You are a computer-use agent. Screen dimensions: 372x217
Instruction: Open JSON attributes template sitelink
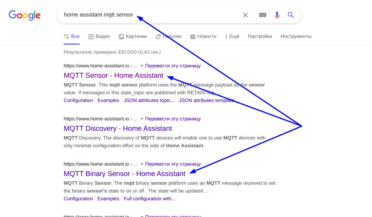click(x=208, y=101)
